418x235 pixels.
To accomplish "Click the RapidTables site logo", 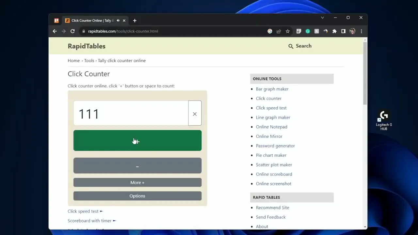I will click(x=87, y=46).
